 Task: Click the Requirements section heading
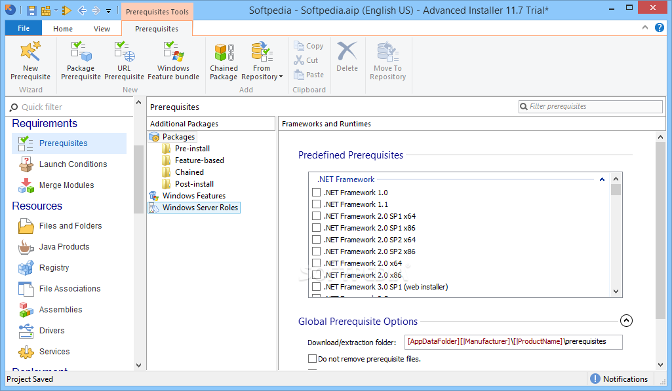click(x=45, y=123)
